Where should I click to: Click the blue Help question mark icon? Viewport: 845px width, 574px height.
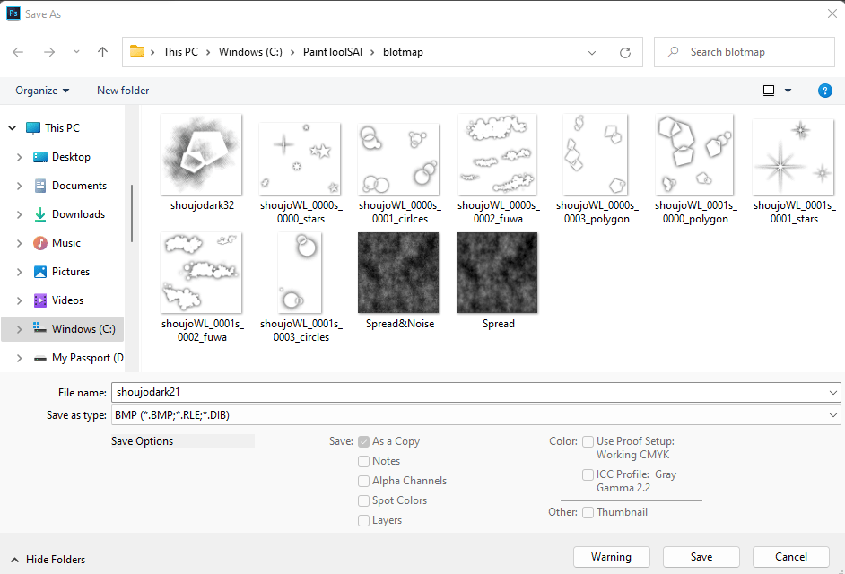pos(824,91)
